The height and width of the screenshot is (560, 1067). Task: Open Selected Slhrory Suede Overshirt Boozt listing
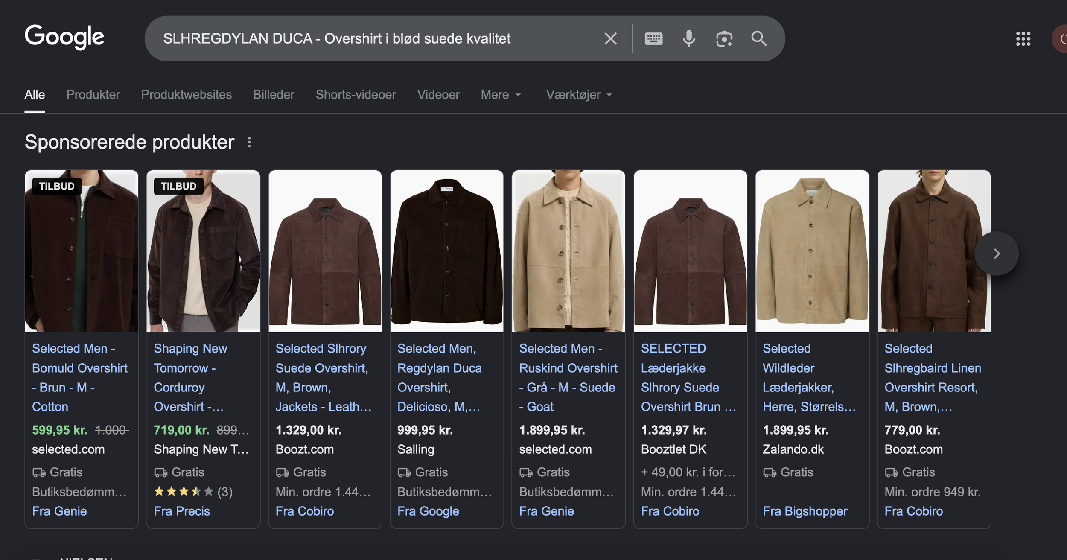click(x=324, y=378)
